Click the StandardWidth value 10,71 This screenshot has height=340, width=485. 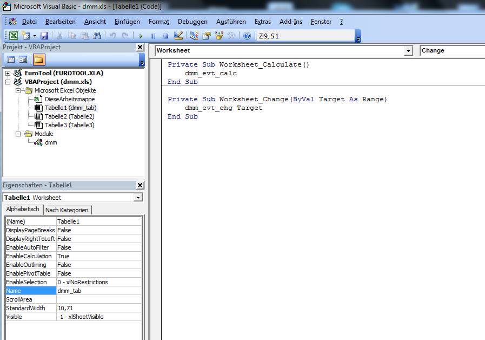[x=99, y=308]
